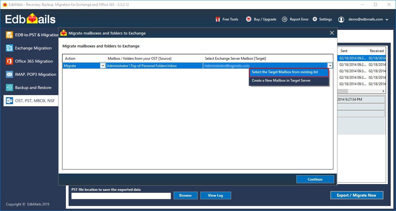This screenshot has width=396, height=211.
Task: Click the Continue button
Action: tap(315, 179)
